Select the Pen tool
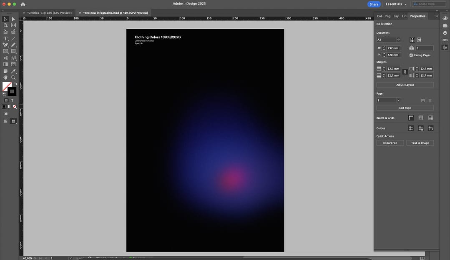The image size is (450, 260). coord(5,45)
